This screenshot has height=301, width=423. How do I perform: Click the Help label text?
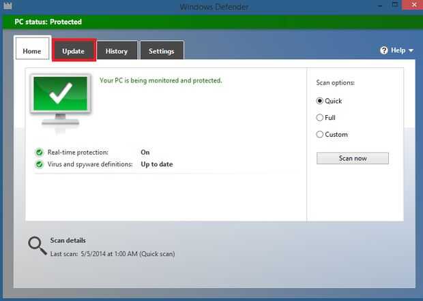click(398, 50)
